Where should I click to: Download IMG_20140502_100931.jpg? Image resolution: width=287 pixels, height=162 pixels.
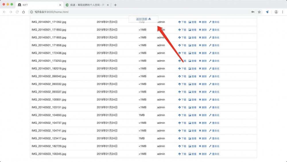pos(182,100)
